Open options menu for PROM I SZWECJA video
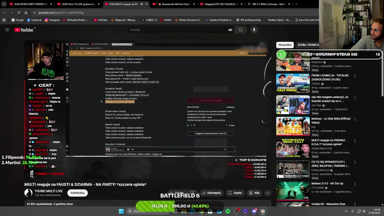Viewport: 384px width, 216px height. [355, 76]
